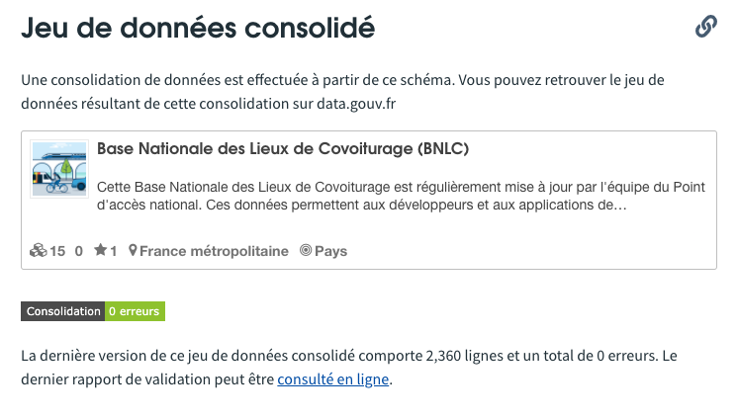Click the map pin icon before France métropolitaine

pos(133,251)
